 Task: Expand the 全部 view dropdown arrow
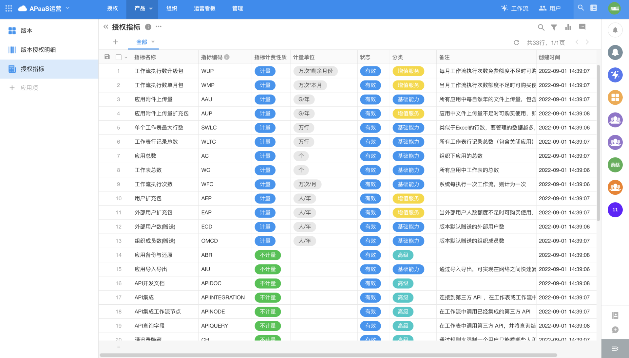pyautogui.click(x=153, y=42)
